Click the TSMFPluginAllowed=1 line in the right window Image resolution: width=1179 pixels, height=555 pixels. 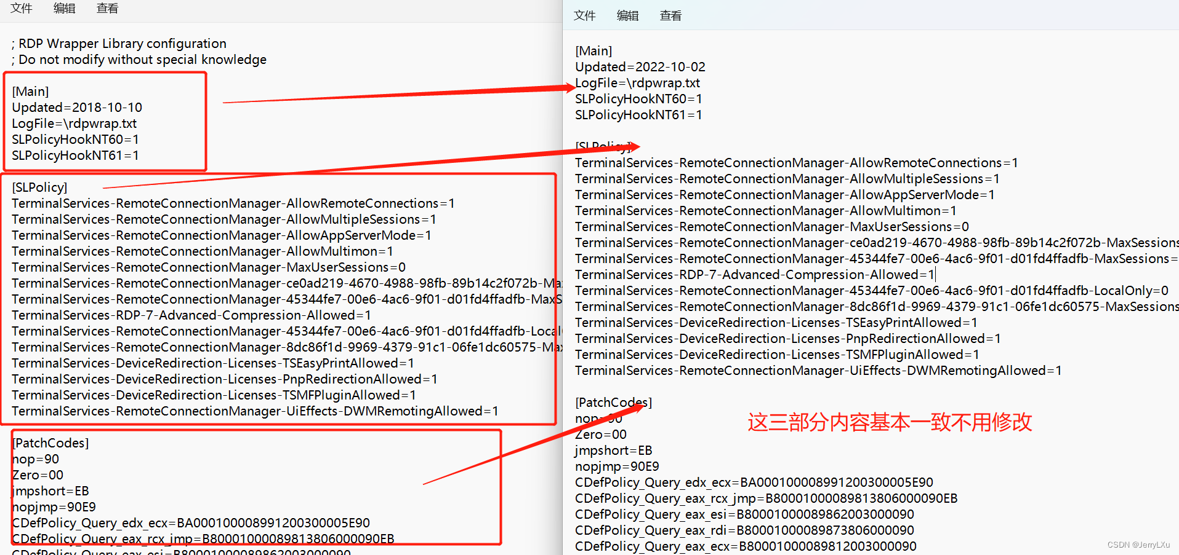pos(777,355)
